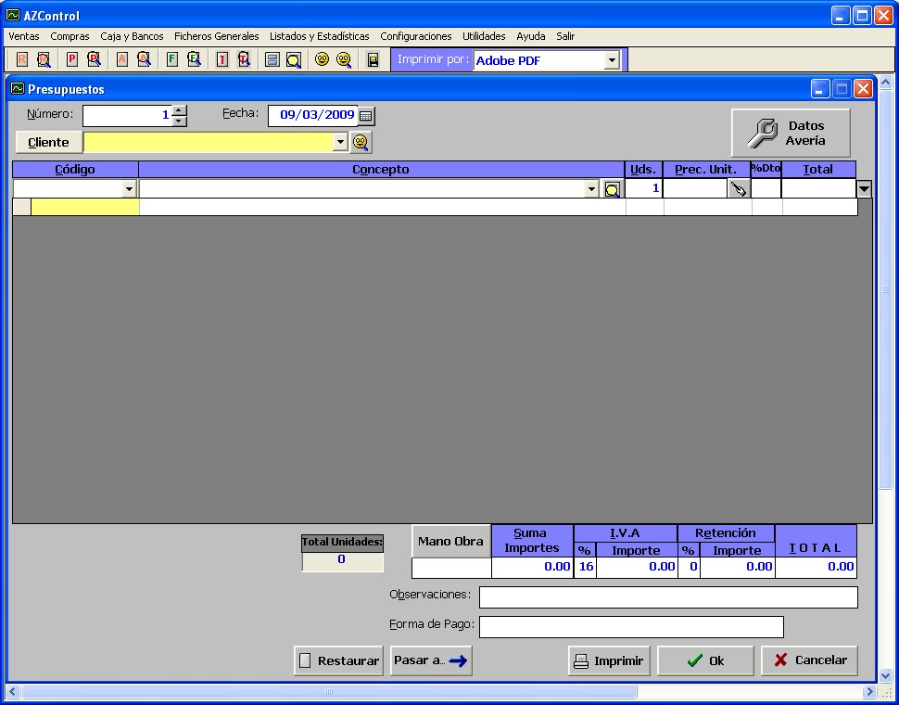Click the Cancelar button
Screen dimensions: 899x705
pyautogui.click(x=809, y=660)
